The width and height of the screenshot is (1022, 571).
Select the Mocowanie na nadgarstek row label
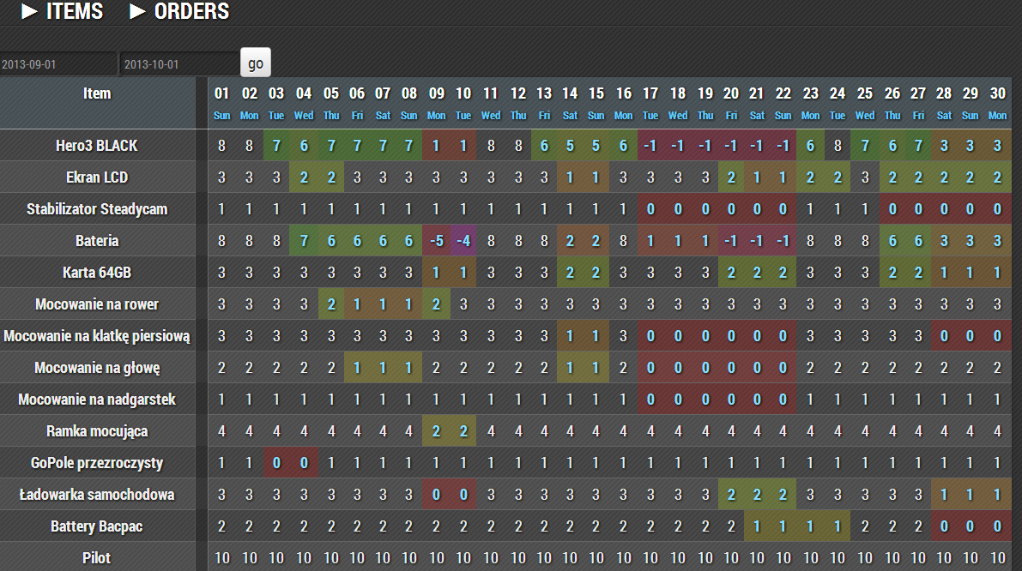[97, 400]
